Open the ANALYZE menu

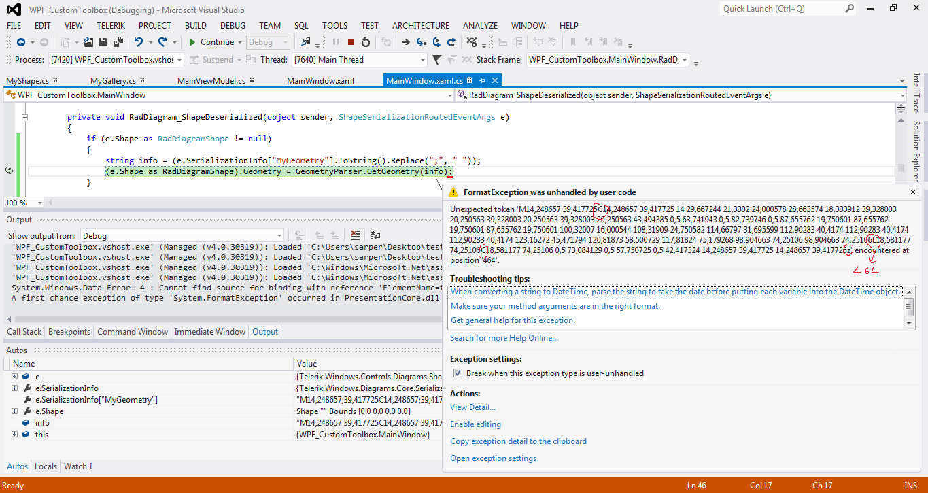point(480,26)
